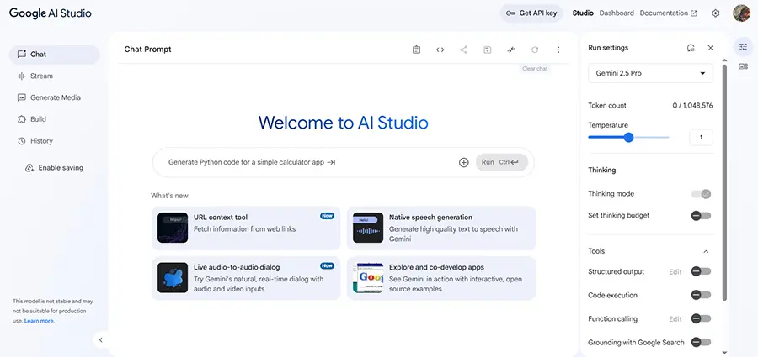
Task: Enable Structured output toggle
Action: point(701,271)
